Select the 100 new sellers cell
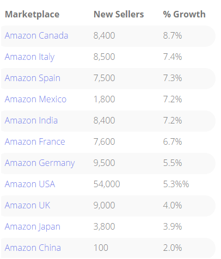The image size is (221, 259). (x=101, y=248)
